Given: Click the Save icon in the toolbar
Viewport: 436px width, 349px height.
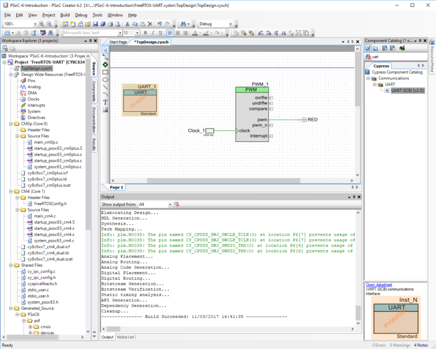Looking at the screenshot, I should pos(95,24).
